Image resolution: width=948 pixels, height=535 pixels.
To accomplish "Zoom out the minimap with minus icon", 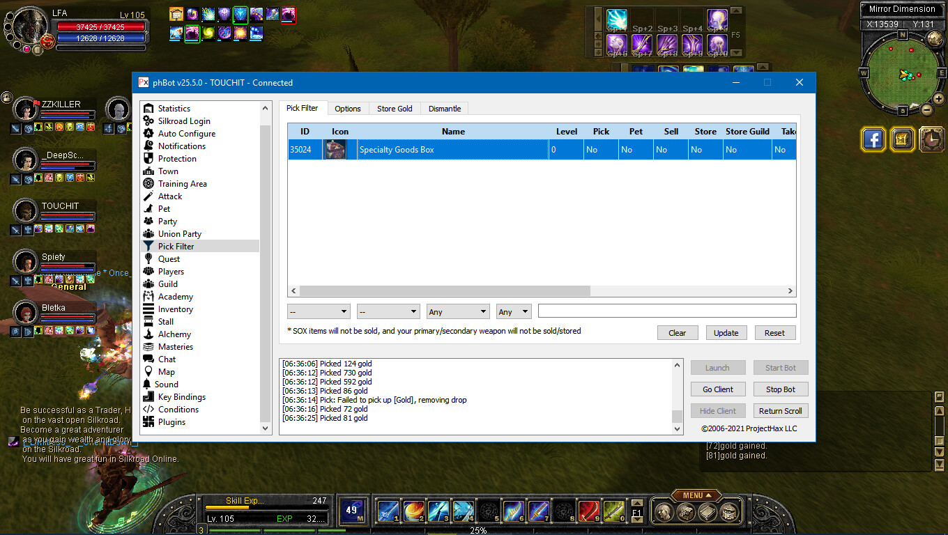I will click(926, 109).
